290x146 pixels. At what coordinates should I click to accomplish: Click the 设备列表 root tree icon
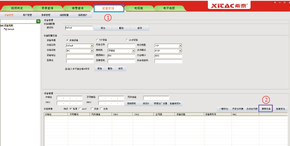point(2,26)
